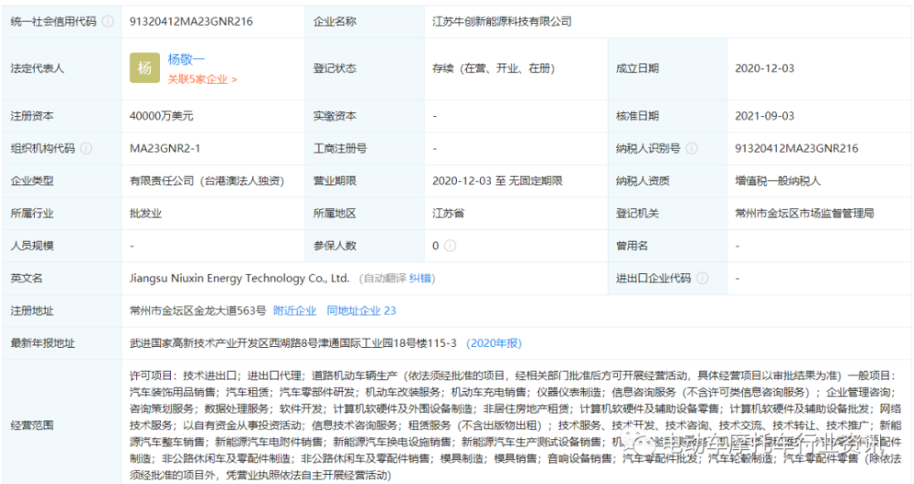The height and width of the screenshot is (484, 914).
Task: Click taxpayer qualification 增值税一般纳税人
Action: [x=777, y=181]
